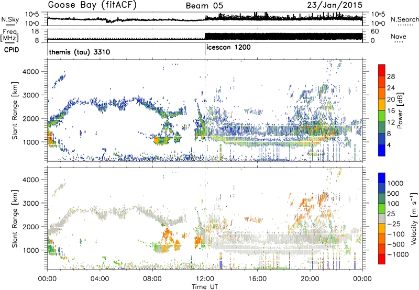Click the '4' tick on the power colorbar
Image resolution: width=419 pixels, height=290 pixels.
389,145
